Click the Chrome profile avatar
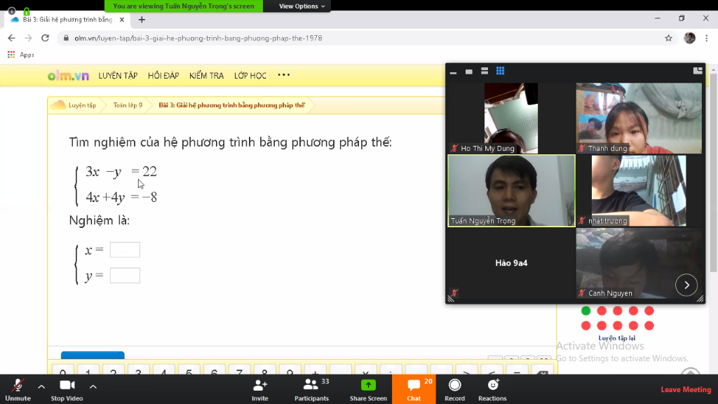This screenshot has width=718, height=404. pyautogui.click(x=690, y=38)
